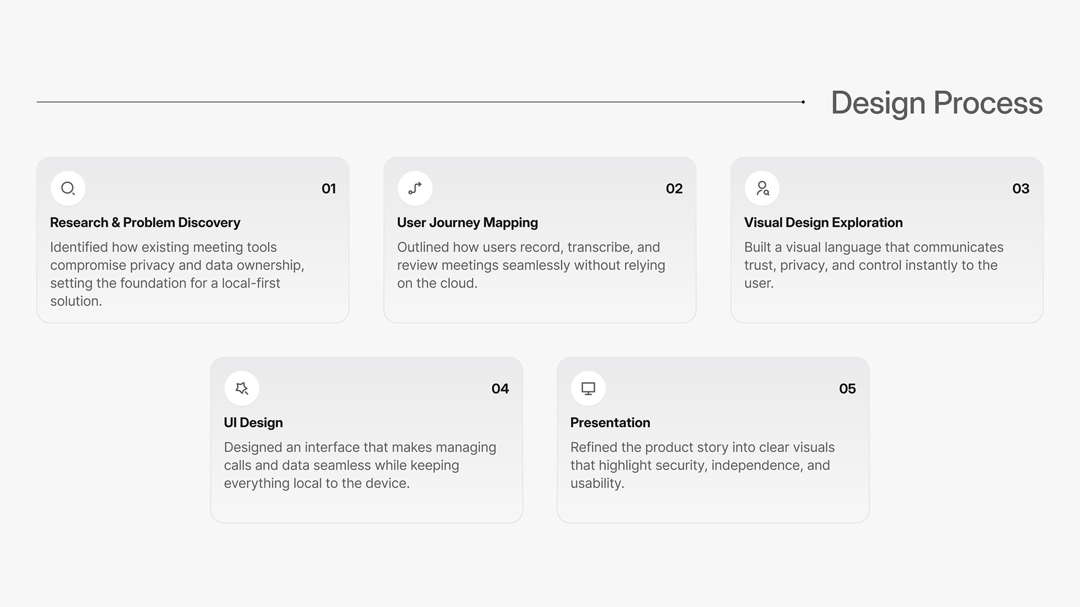Screen dimensions: 1080x607
Task: Click step number 02
Action: (x=674, y=189)
